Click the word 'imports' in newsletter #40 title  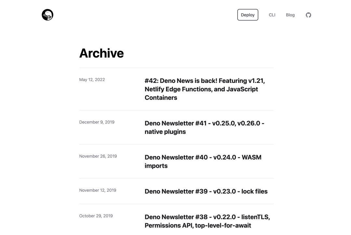coord(156,166)
